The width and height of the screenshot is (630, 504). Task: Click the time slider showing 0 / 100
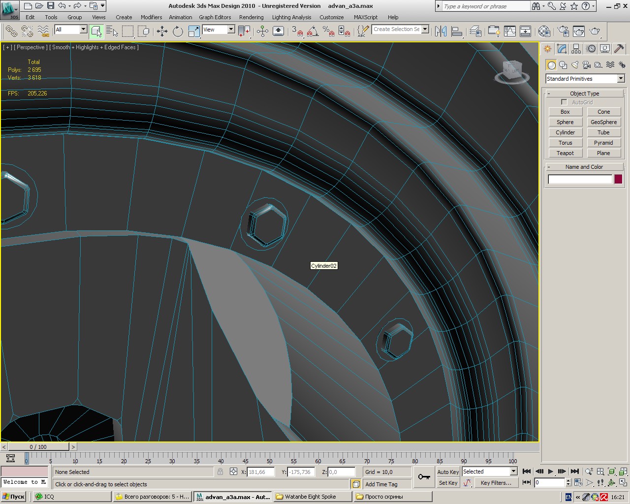pos(38,447)
